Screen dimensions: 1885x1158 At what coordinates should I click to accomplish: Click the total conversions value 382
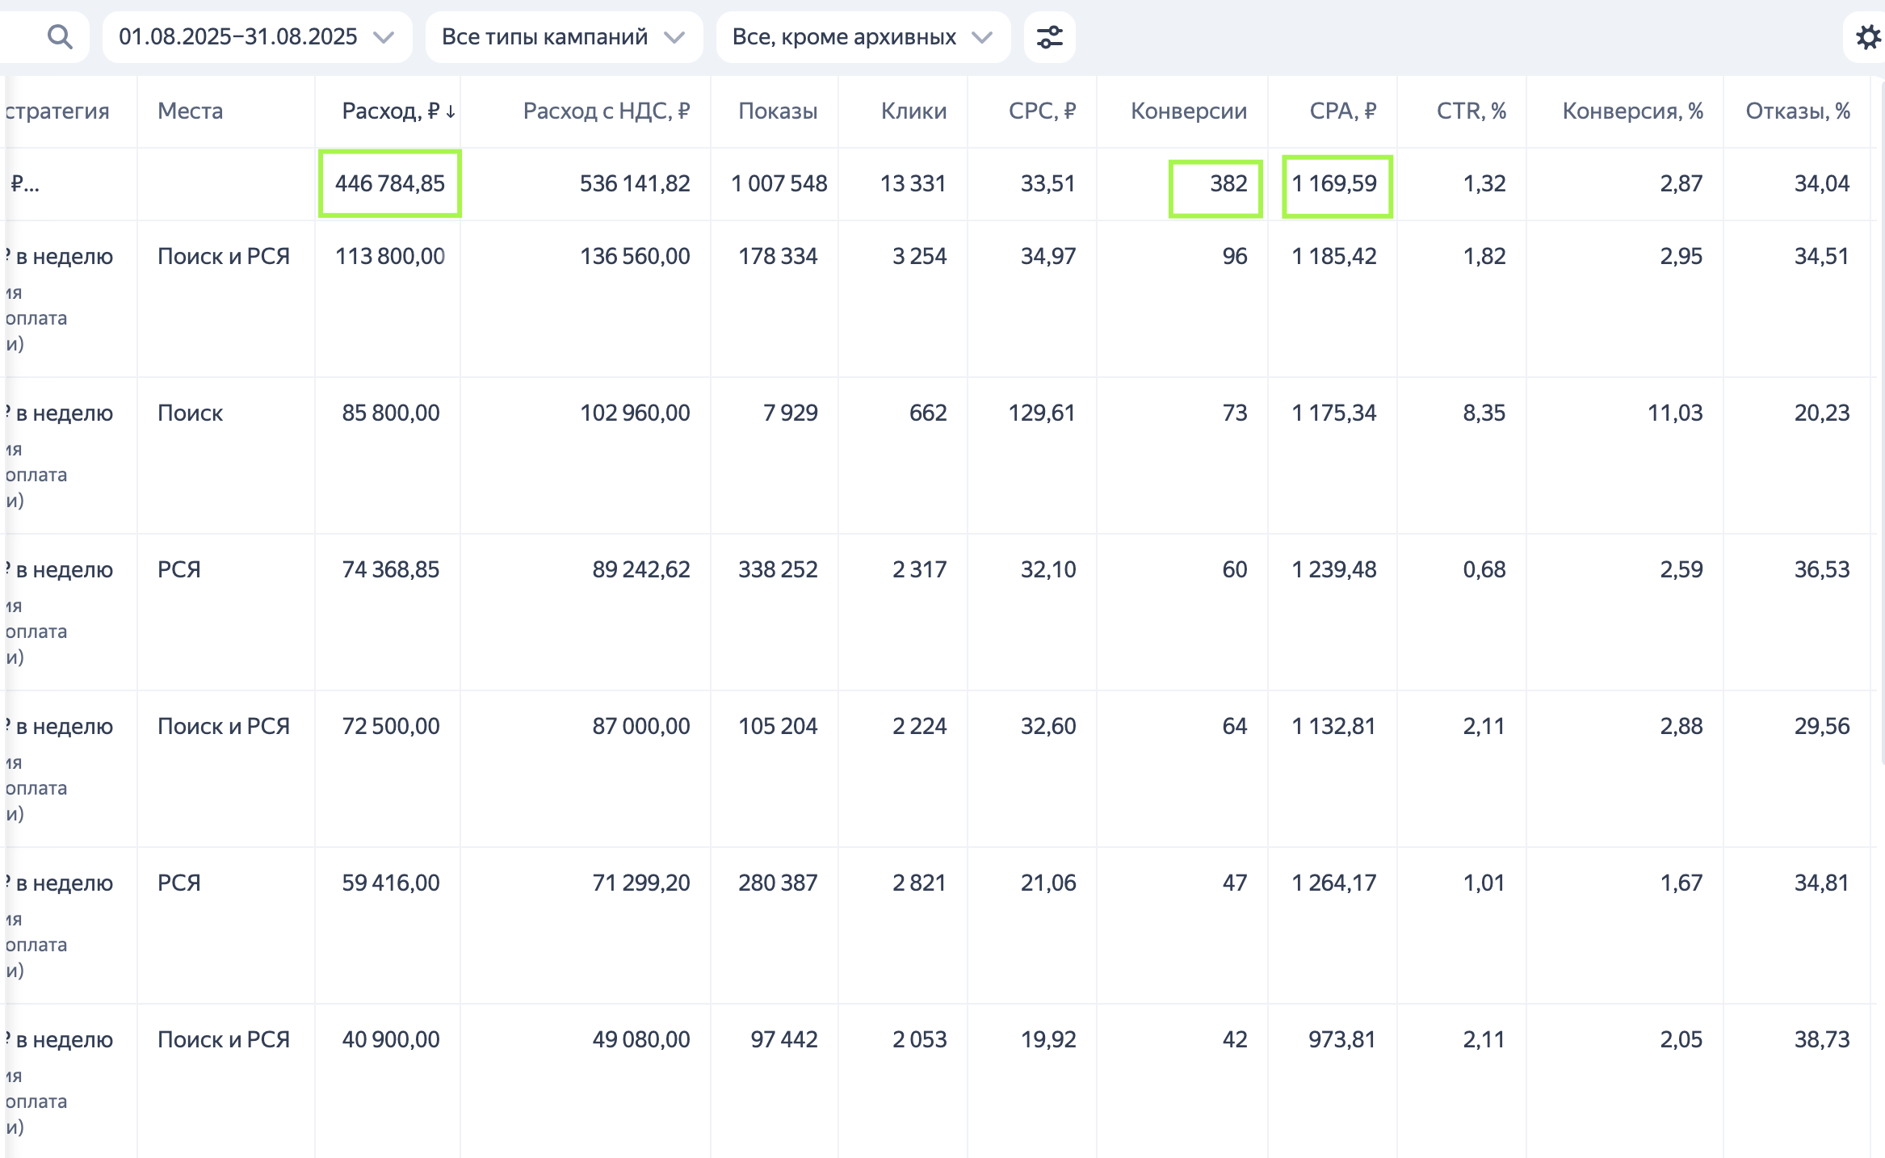click(x=1228, y=184)
